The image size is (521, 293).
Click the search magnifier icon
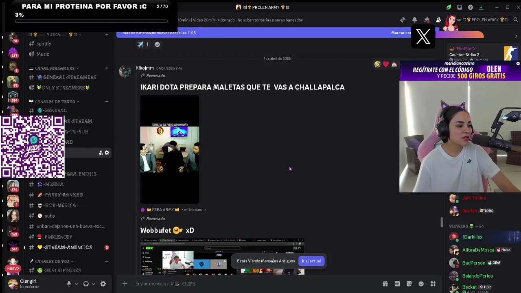pyautogui.click(x=515, y=20)
